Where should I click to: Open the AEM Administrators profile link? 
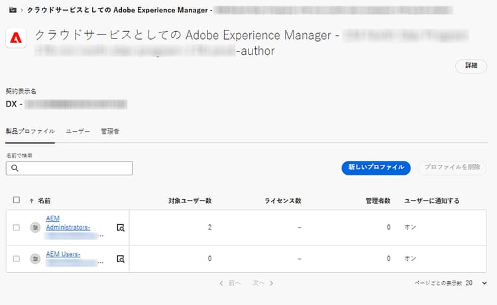pyautogui.click(x=67, y=223)
